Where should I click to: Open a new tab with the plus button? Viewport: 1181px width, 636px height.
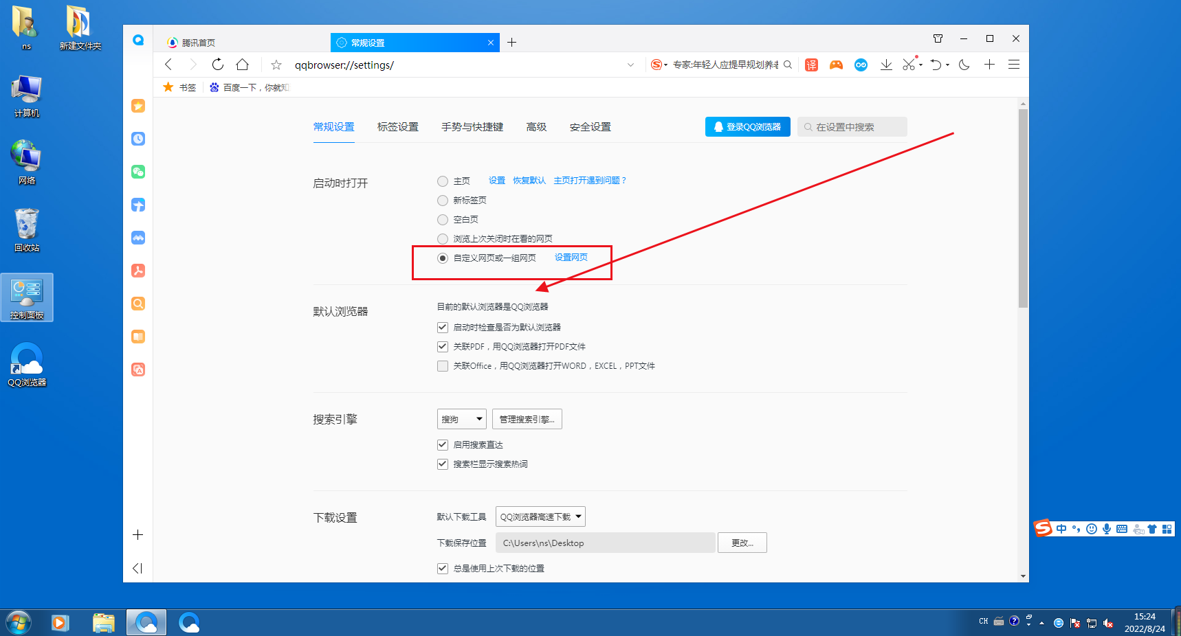(511, 43)
